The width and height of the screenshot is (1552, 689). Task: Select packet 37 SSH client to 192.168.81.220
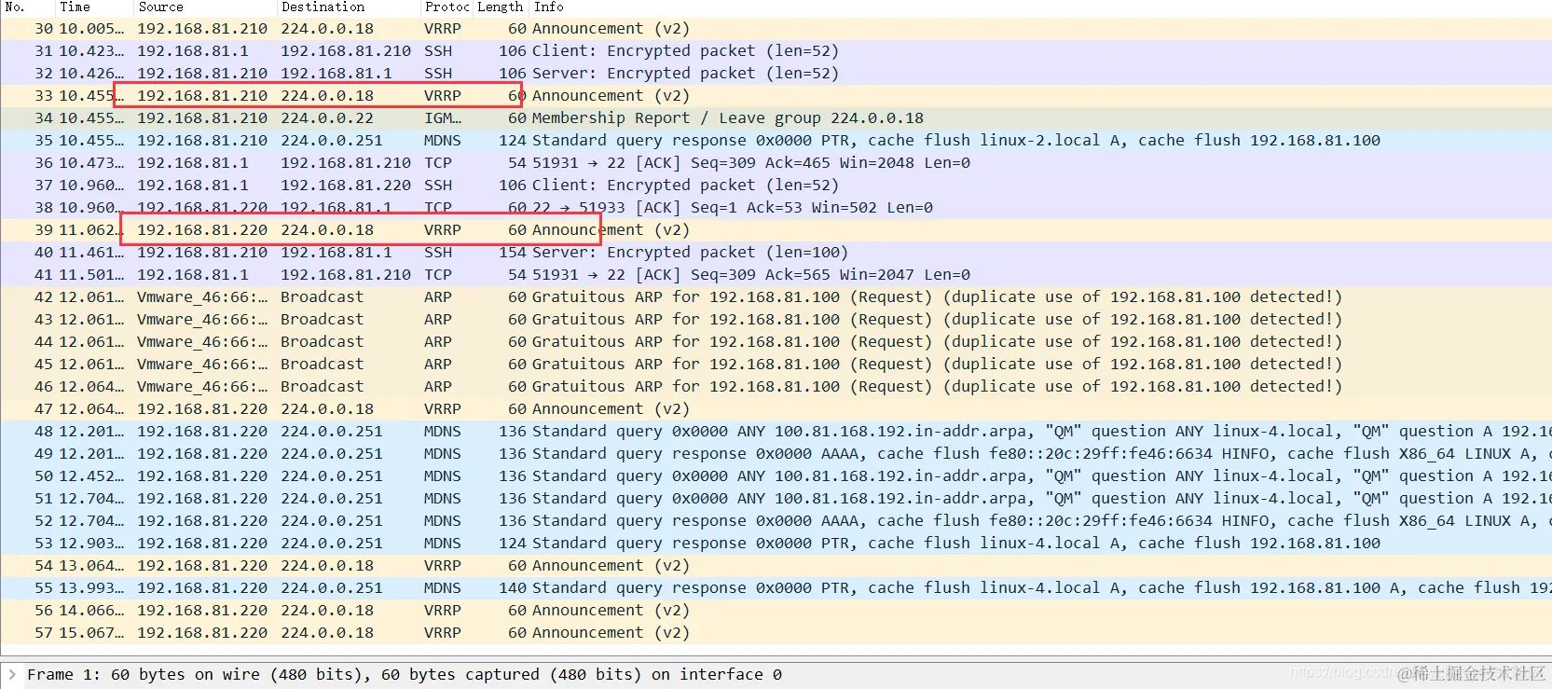click(x=776, y=186)
